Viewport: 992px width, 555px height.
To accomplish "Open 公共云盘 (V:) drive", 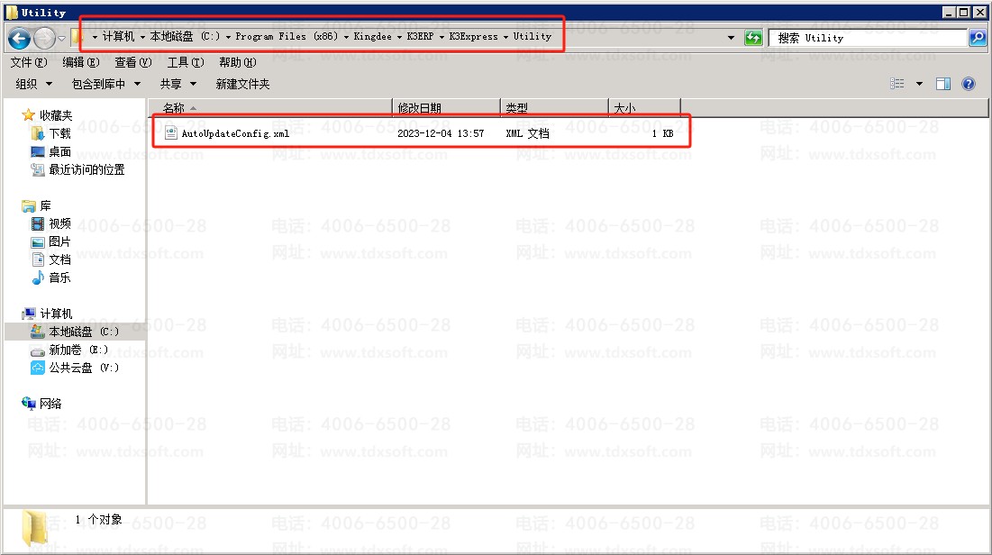I will coord(83,368).
